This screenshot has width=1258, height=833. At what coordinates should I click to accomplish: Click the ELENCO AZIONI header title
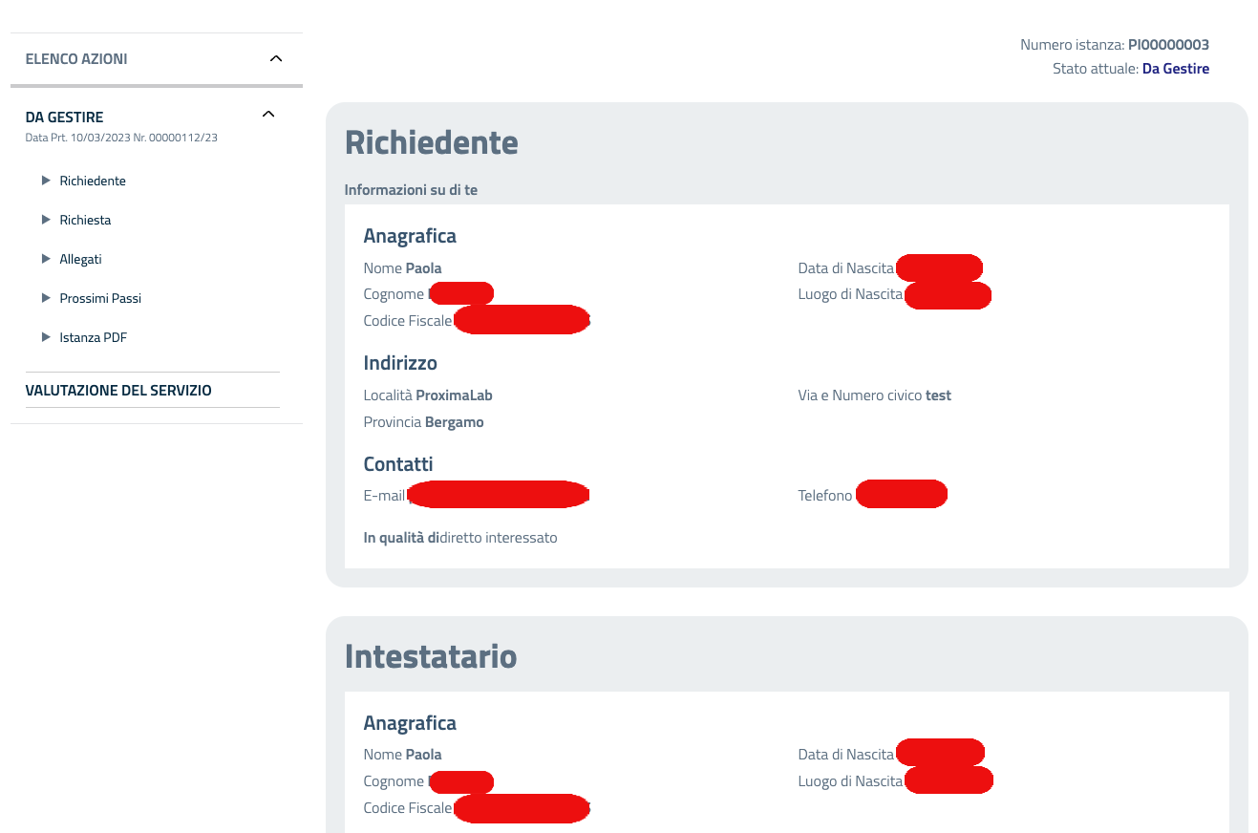click(76, 59)
